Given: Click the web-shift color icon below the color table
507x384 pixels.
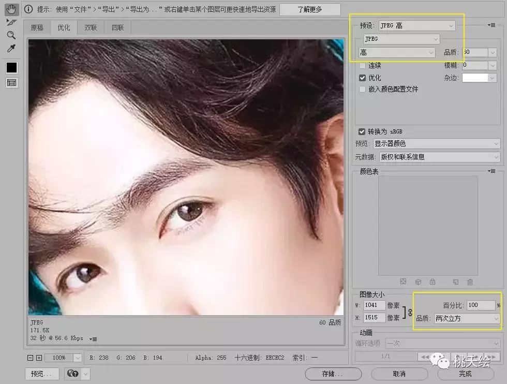Looking at the screenshot, I should (x=418, y=282).
